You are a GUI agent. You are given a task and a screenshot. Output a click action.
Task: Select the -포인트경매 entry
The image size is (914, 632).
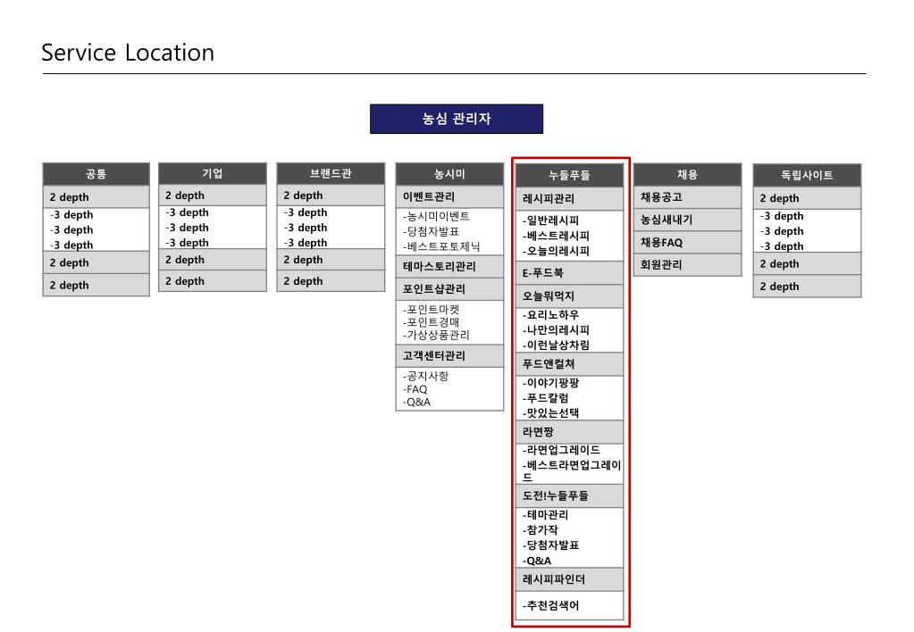coord(431,322)
